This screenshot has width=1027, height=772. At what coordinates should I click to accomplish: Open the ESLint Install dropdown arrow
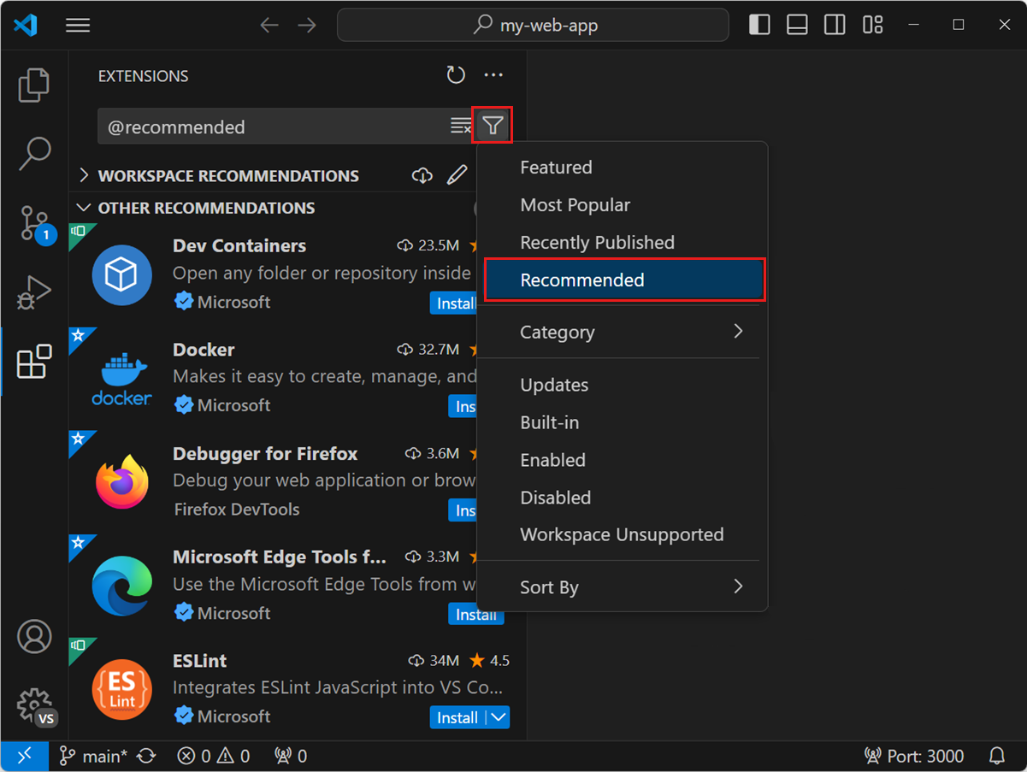coord(500,717)
